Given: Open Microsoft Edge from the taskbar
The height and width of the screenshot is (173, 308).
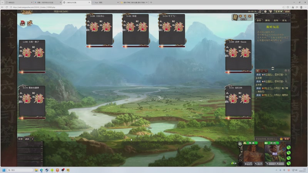Looking at the screenshot, I should pyautogui.click(x=42, y=170).
